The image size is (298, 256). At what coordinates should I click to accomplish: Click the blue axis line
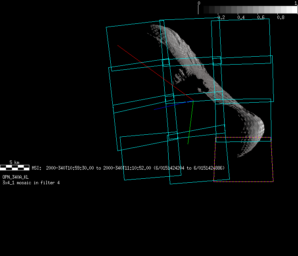[x=173, y=105]
